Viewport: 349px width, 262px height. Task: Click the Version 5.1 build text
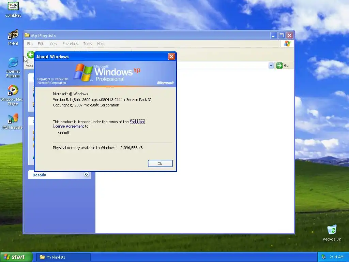pyautogui.click(x=102, y=100)
